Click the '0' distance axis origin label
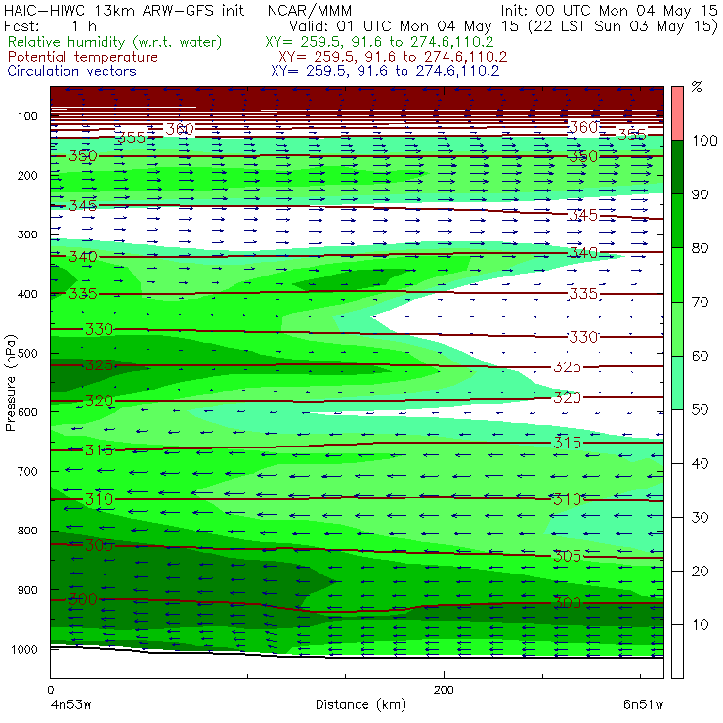 coord(51,690)
